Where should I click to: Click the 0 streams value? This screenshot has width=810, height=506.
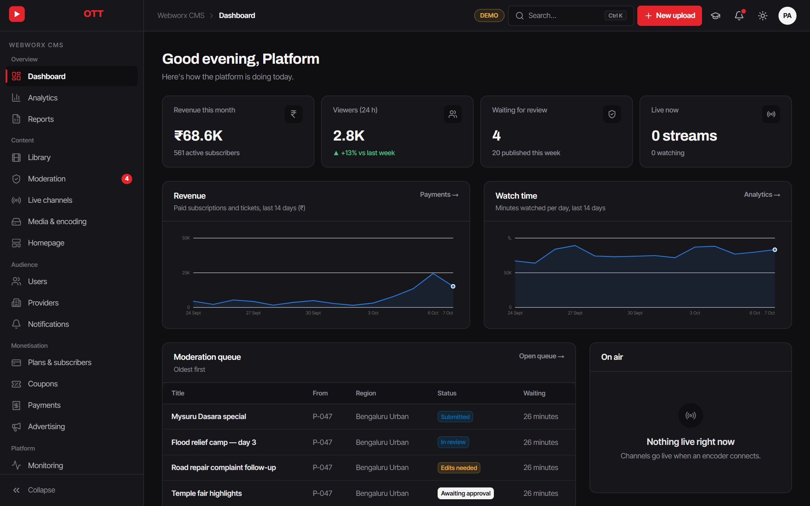pyautogui.click(x=684, y=136)
